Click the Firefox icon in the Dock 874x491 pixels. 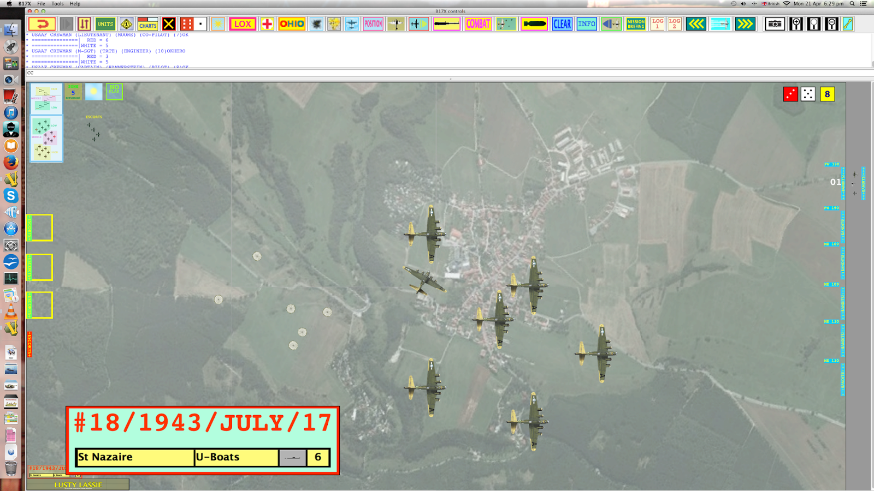tap(11, 162)
